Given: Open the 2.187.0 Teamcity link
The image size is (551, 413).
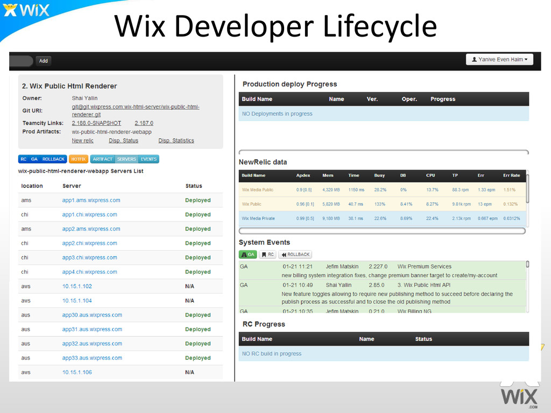Looking at the screenshot, I should pos(144,123).
